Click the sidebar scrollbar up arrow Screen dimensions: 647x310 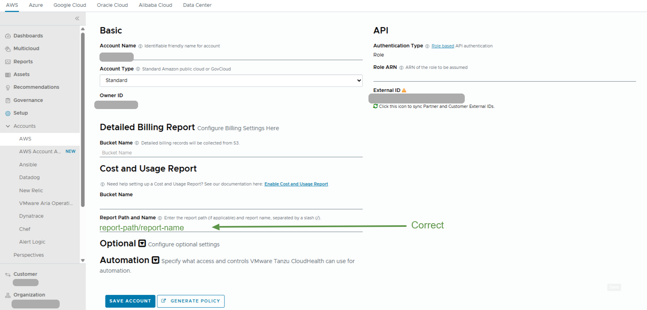tap(83, 29)
